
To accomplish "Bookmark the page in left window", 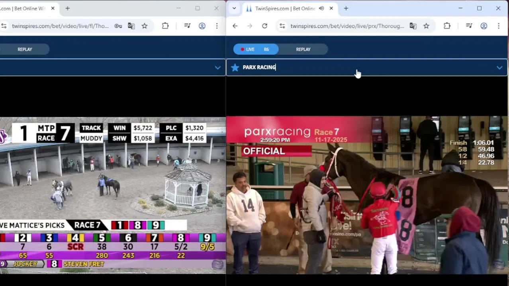I will [x=145, y=26].
